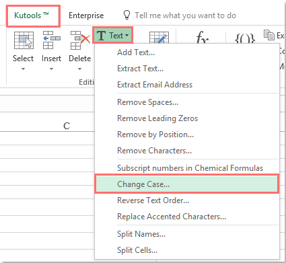Viewport: 286px width, 263px height.
Task: Click the table edit pencil icon
Action: tap(159, 38)
